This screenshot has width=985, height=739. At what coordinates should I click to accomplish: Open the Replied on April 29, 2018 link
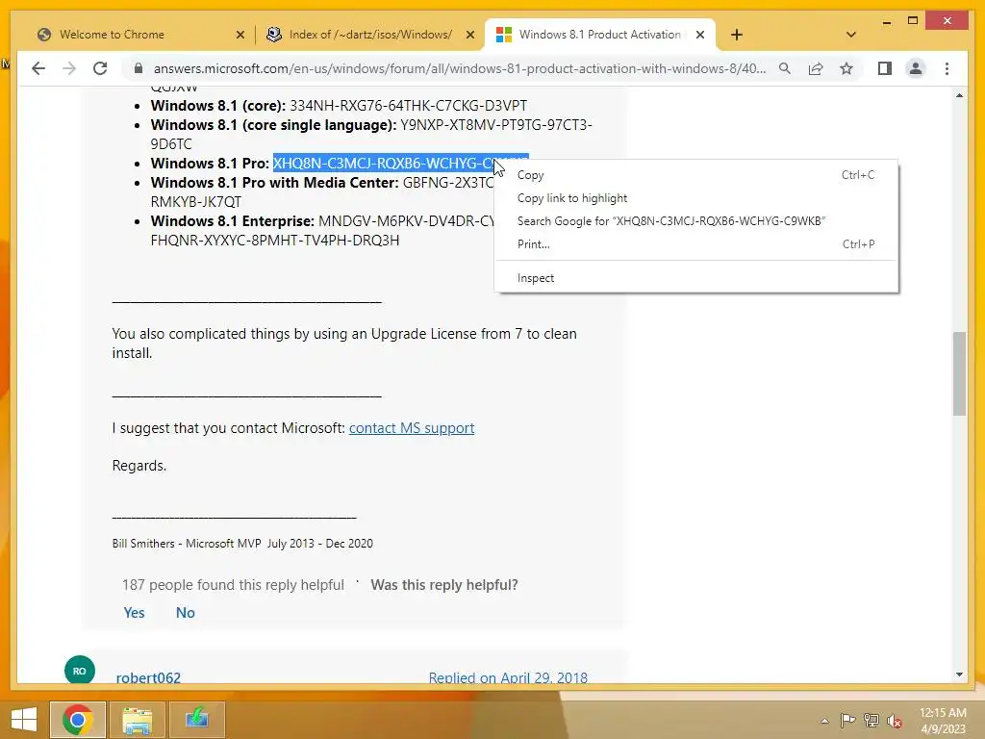[x=508, y=677]
